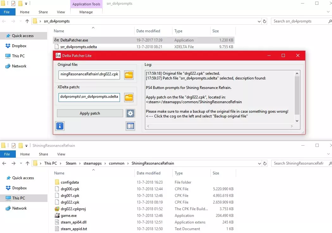Select DeltaPatcher.exe in top window
This screenshot has width=332, height=233.
click(144, 40)
